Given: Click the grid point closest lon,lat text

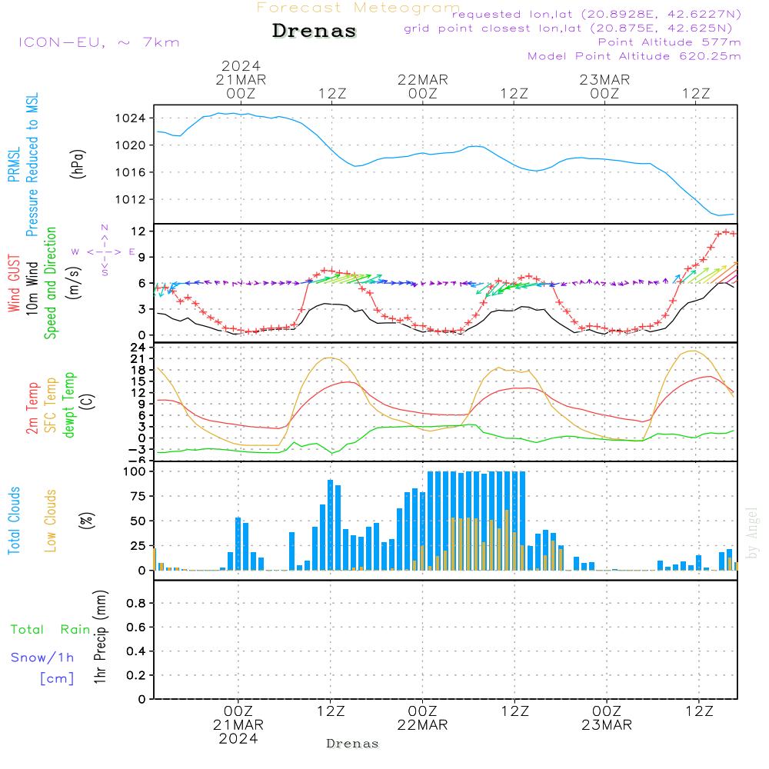Looking at the screenshot, I should (x=573, y=28).
